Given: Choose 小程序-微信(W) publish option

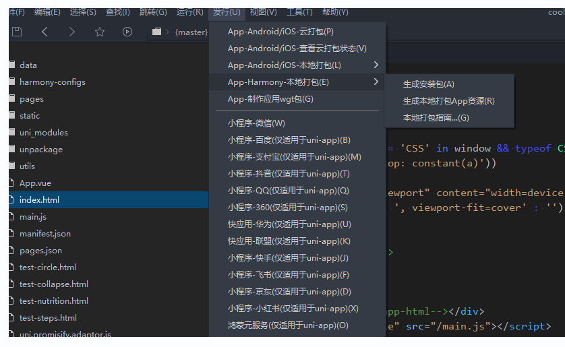Looking at the screenshot, I should click(x=256, y=123).
